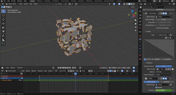Click the viewport pan hand icon
Screen dimensions: 176x95
pos(135,24)
